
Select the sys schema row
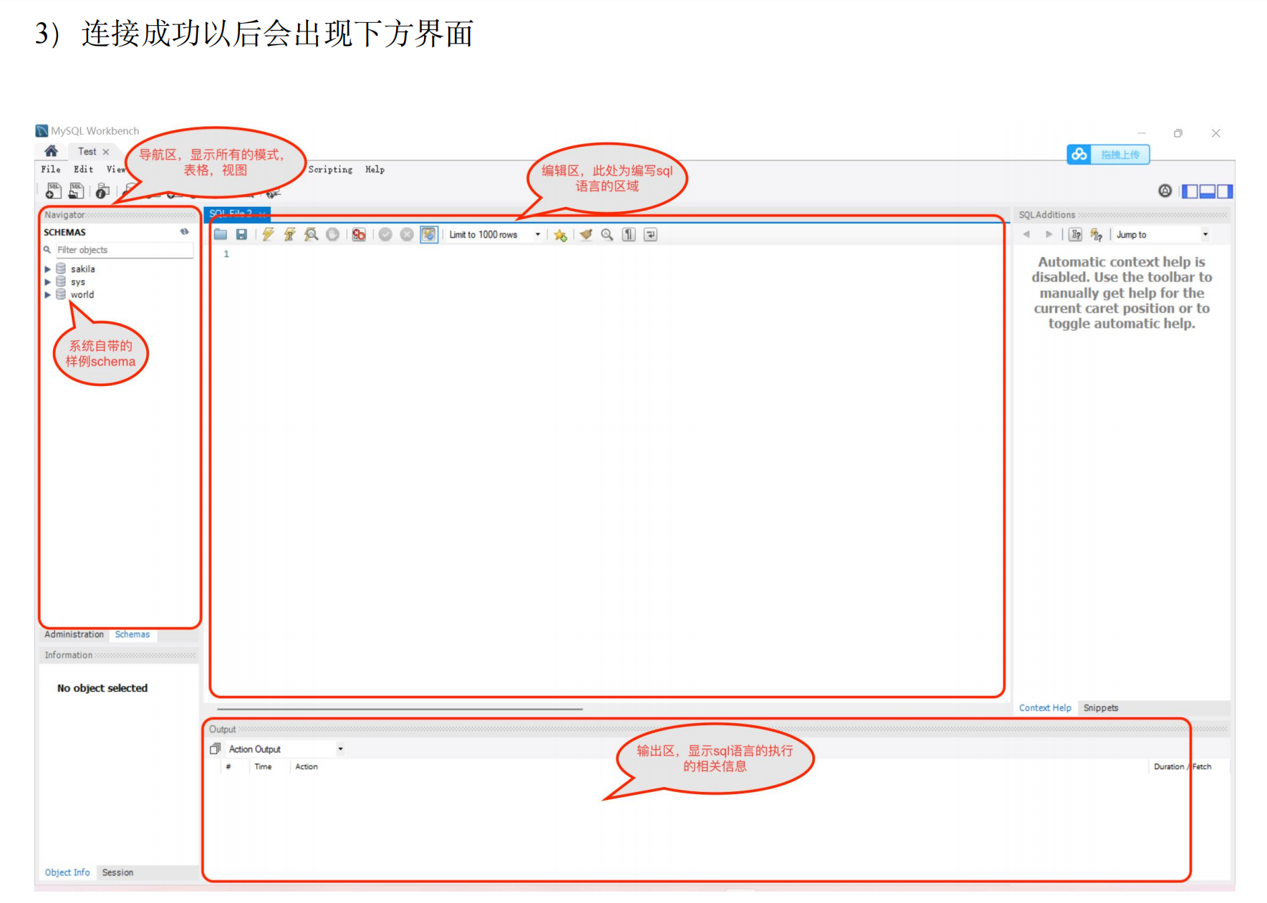(x=77, y=282)
